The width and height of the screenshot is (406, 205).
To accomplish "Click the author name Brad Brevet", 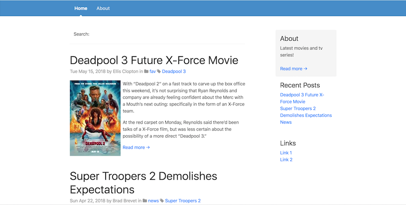I will click(125, 201).
